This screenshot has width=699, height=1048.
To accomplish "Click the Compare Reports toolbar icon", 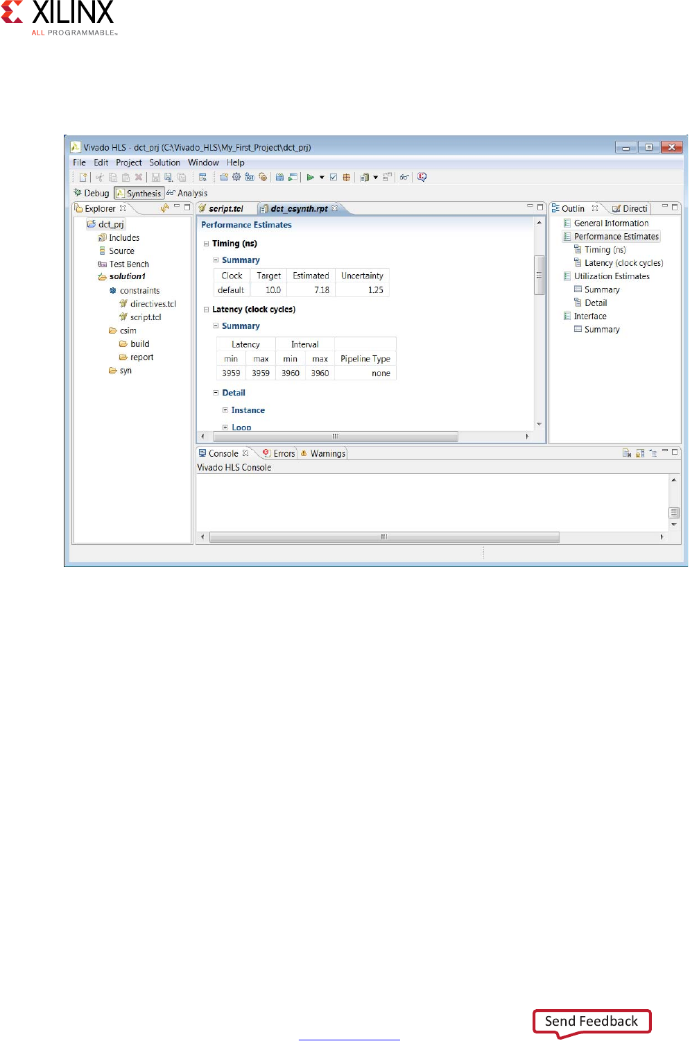I will point(388,177).
